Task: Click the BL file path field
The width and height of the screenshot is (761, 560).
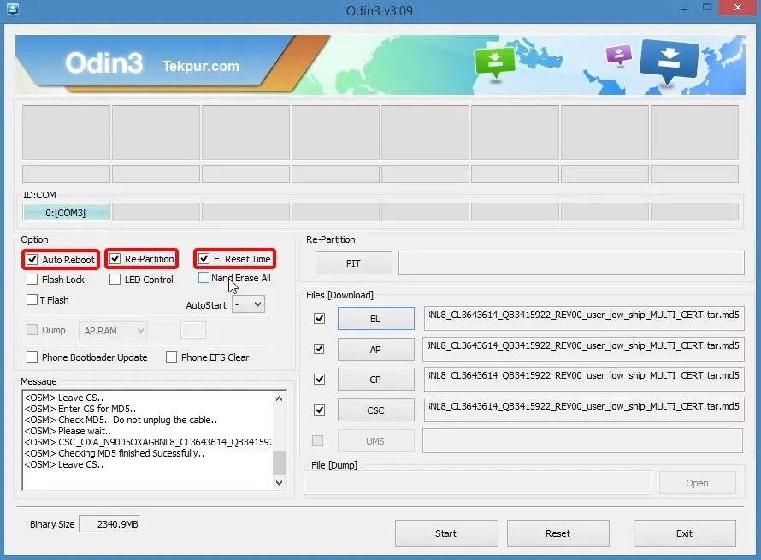Action: click(x=584, y=318)
